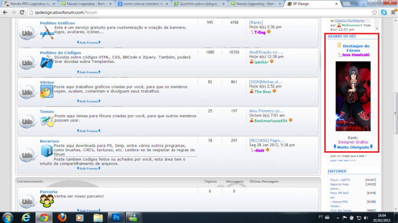
Task: Open Galeria NickName topic link
Action: tap(349, 21)
